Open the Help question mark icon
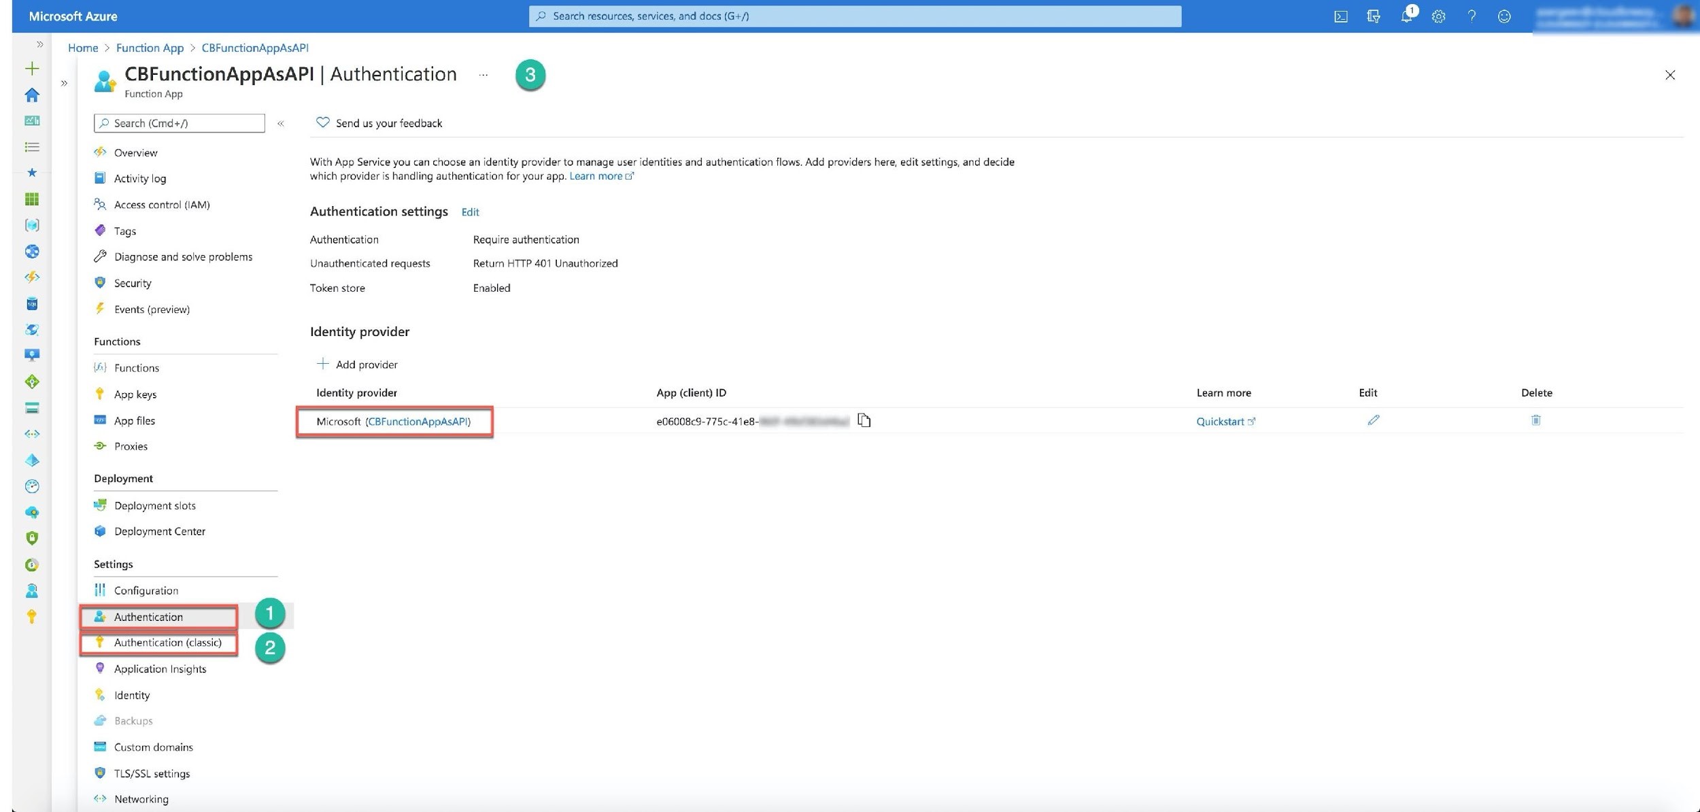The width and height of the screenshot is (1700, 812). pos(1472,16)
